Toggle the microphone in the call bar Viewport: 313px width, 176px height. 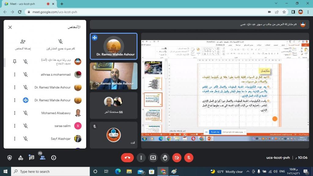click(189, 158)
